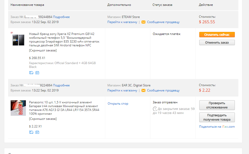
Task: Click the orange 'Оплатить сейчас' button
Action: [217, 35]
